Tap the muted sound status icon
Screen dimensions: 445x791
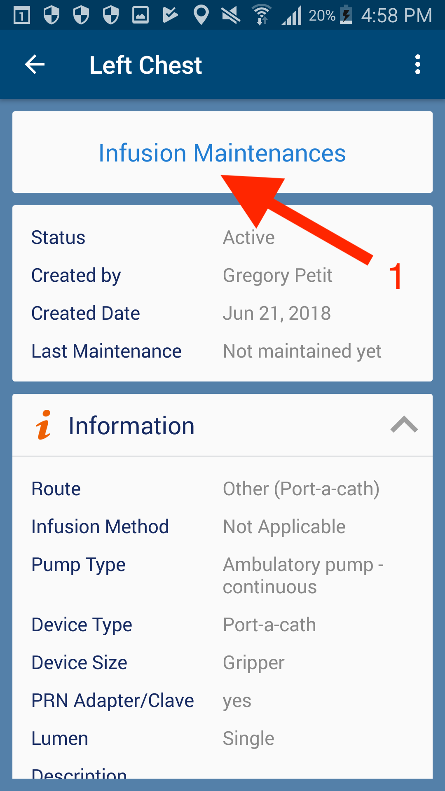pos(231,15)
